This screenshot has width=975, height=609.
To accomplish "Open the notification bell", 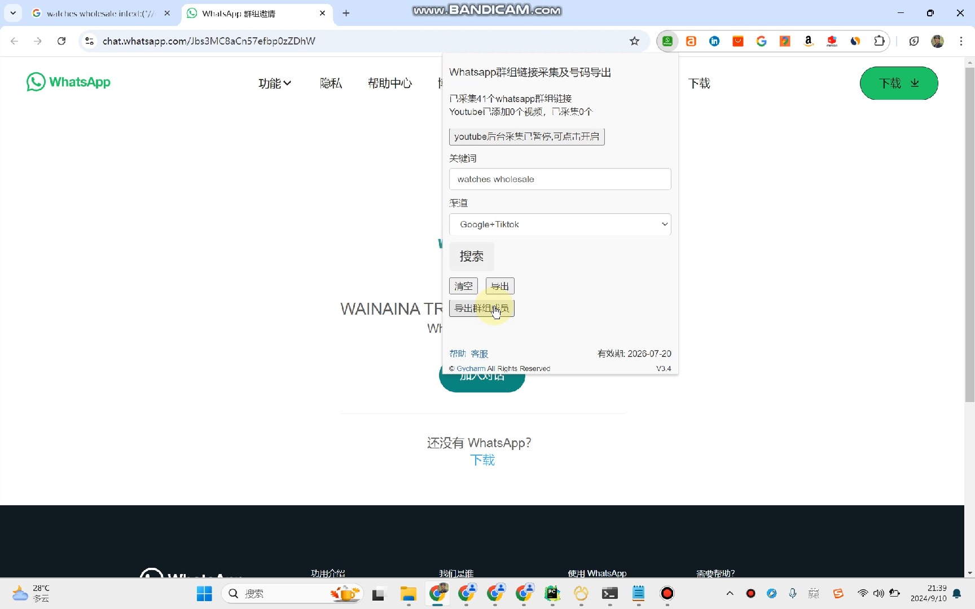I will pos(957,593).
